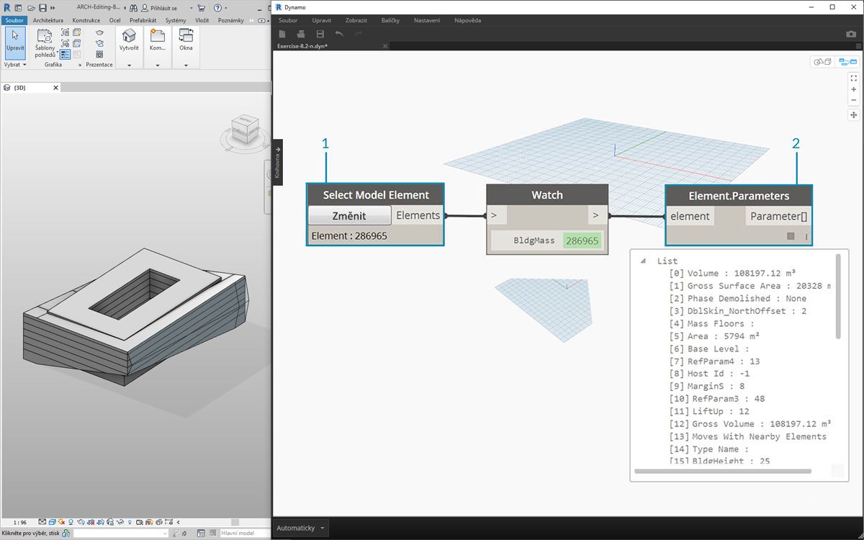The height and width of the screenshot is (540, 864).
Task: Switch to the Systémy ribbon tab
Action: [175, 20]
